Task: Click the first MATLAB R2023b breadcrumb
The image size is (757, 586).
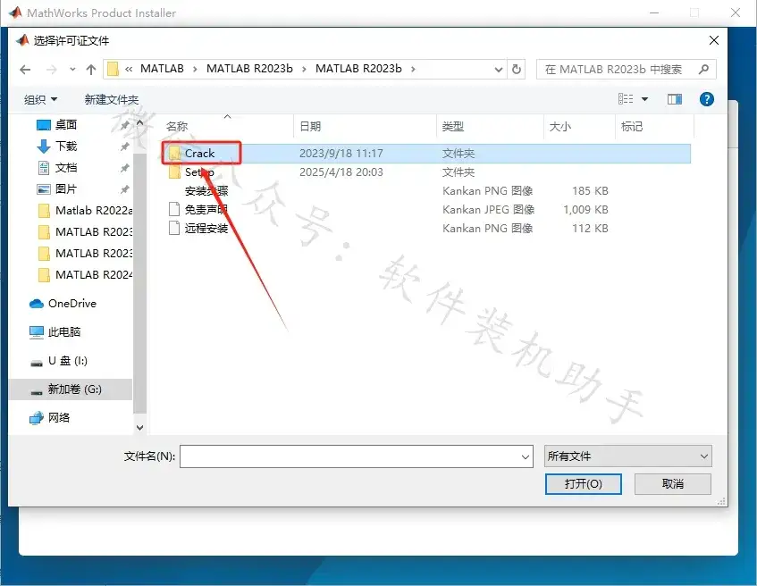Action: point(249,69)
